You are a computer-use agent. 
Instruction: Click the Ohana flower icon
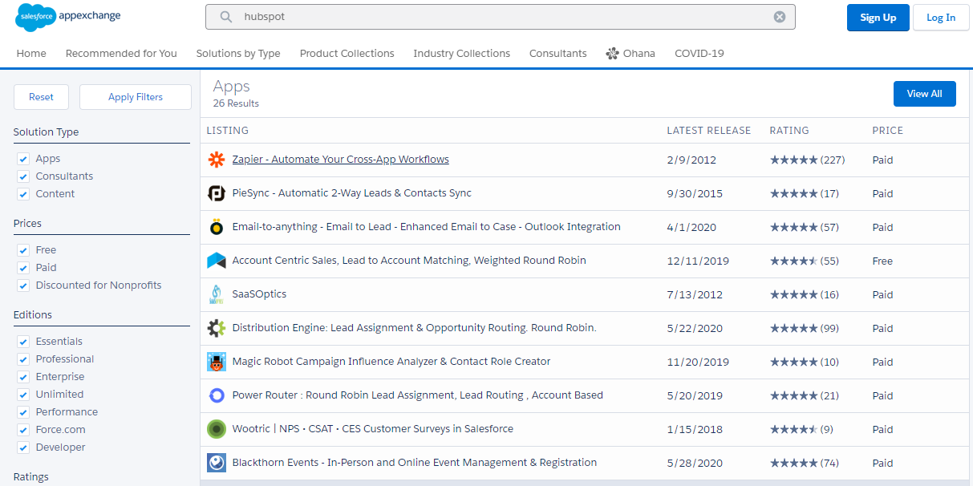(x=613, y=54)
